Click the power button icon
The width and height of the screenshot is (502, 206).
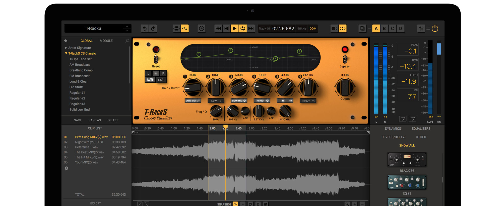click(435, 29)
